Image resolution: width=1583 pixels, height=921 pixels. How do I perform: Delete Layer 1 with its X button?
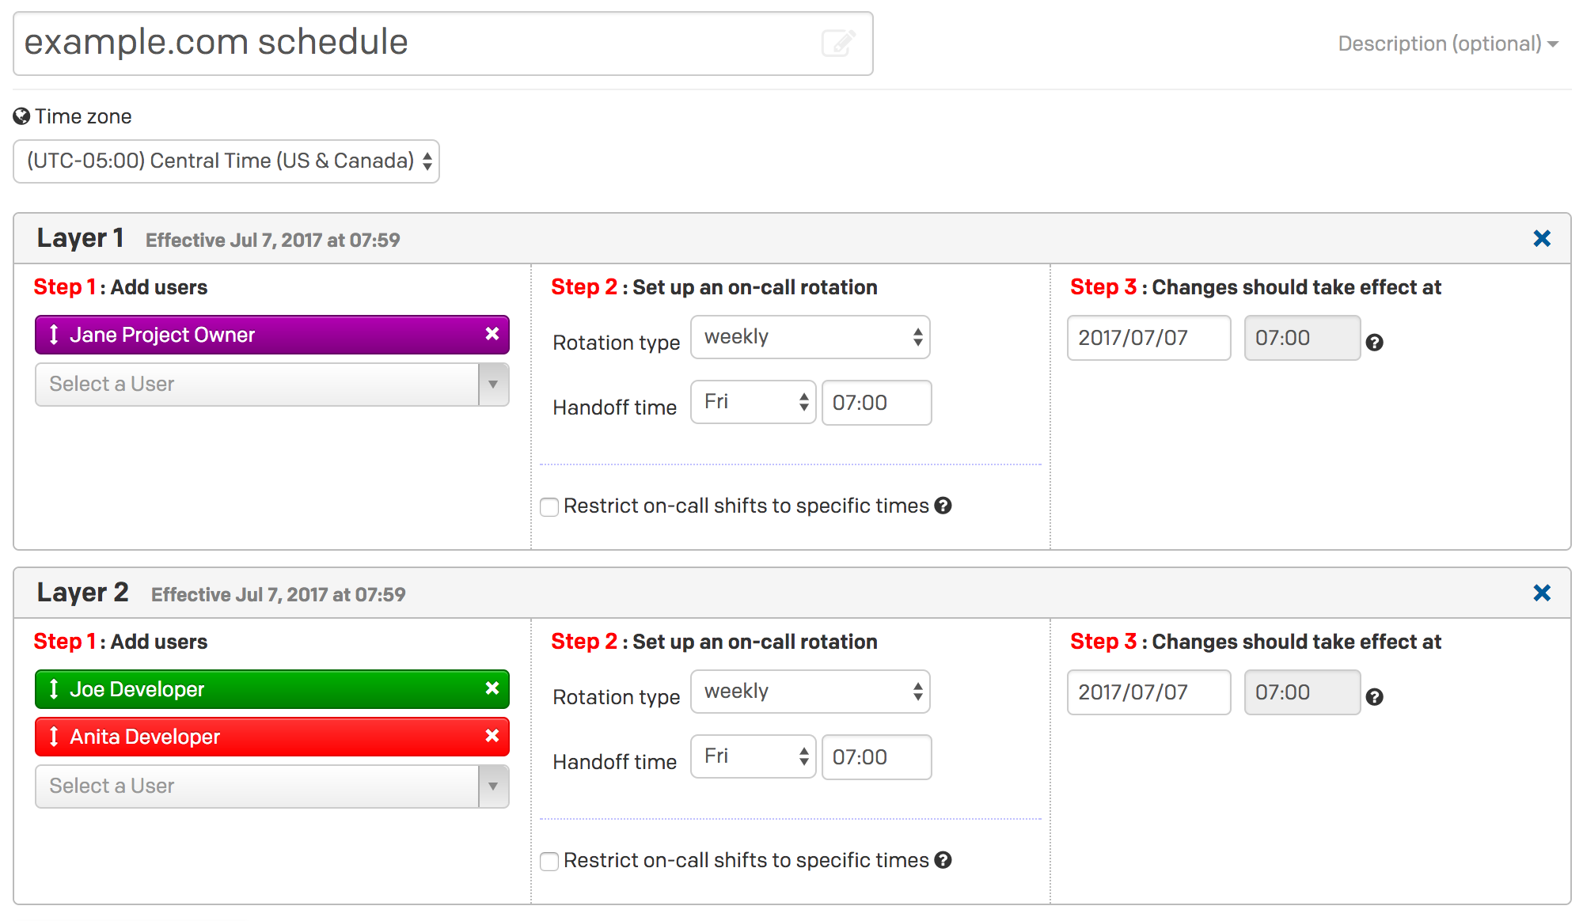tap(1541, 238)
